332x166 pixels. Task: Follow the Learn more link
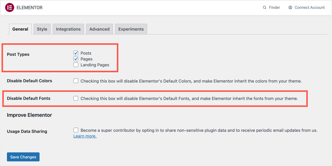85,136
